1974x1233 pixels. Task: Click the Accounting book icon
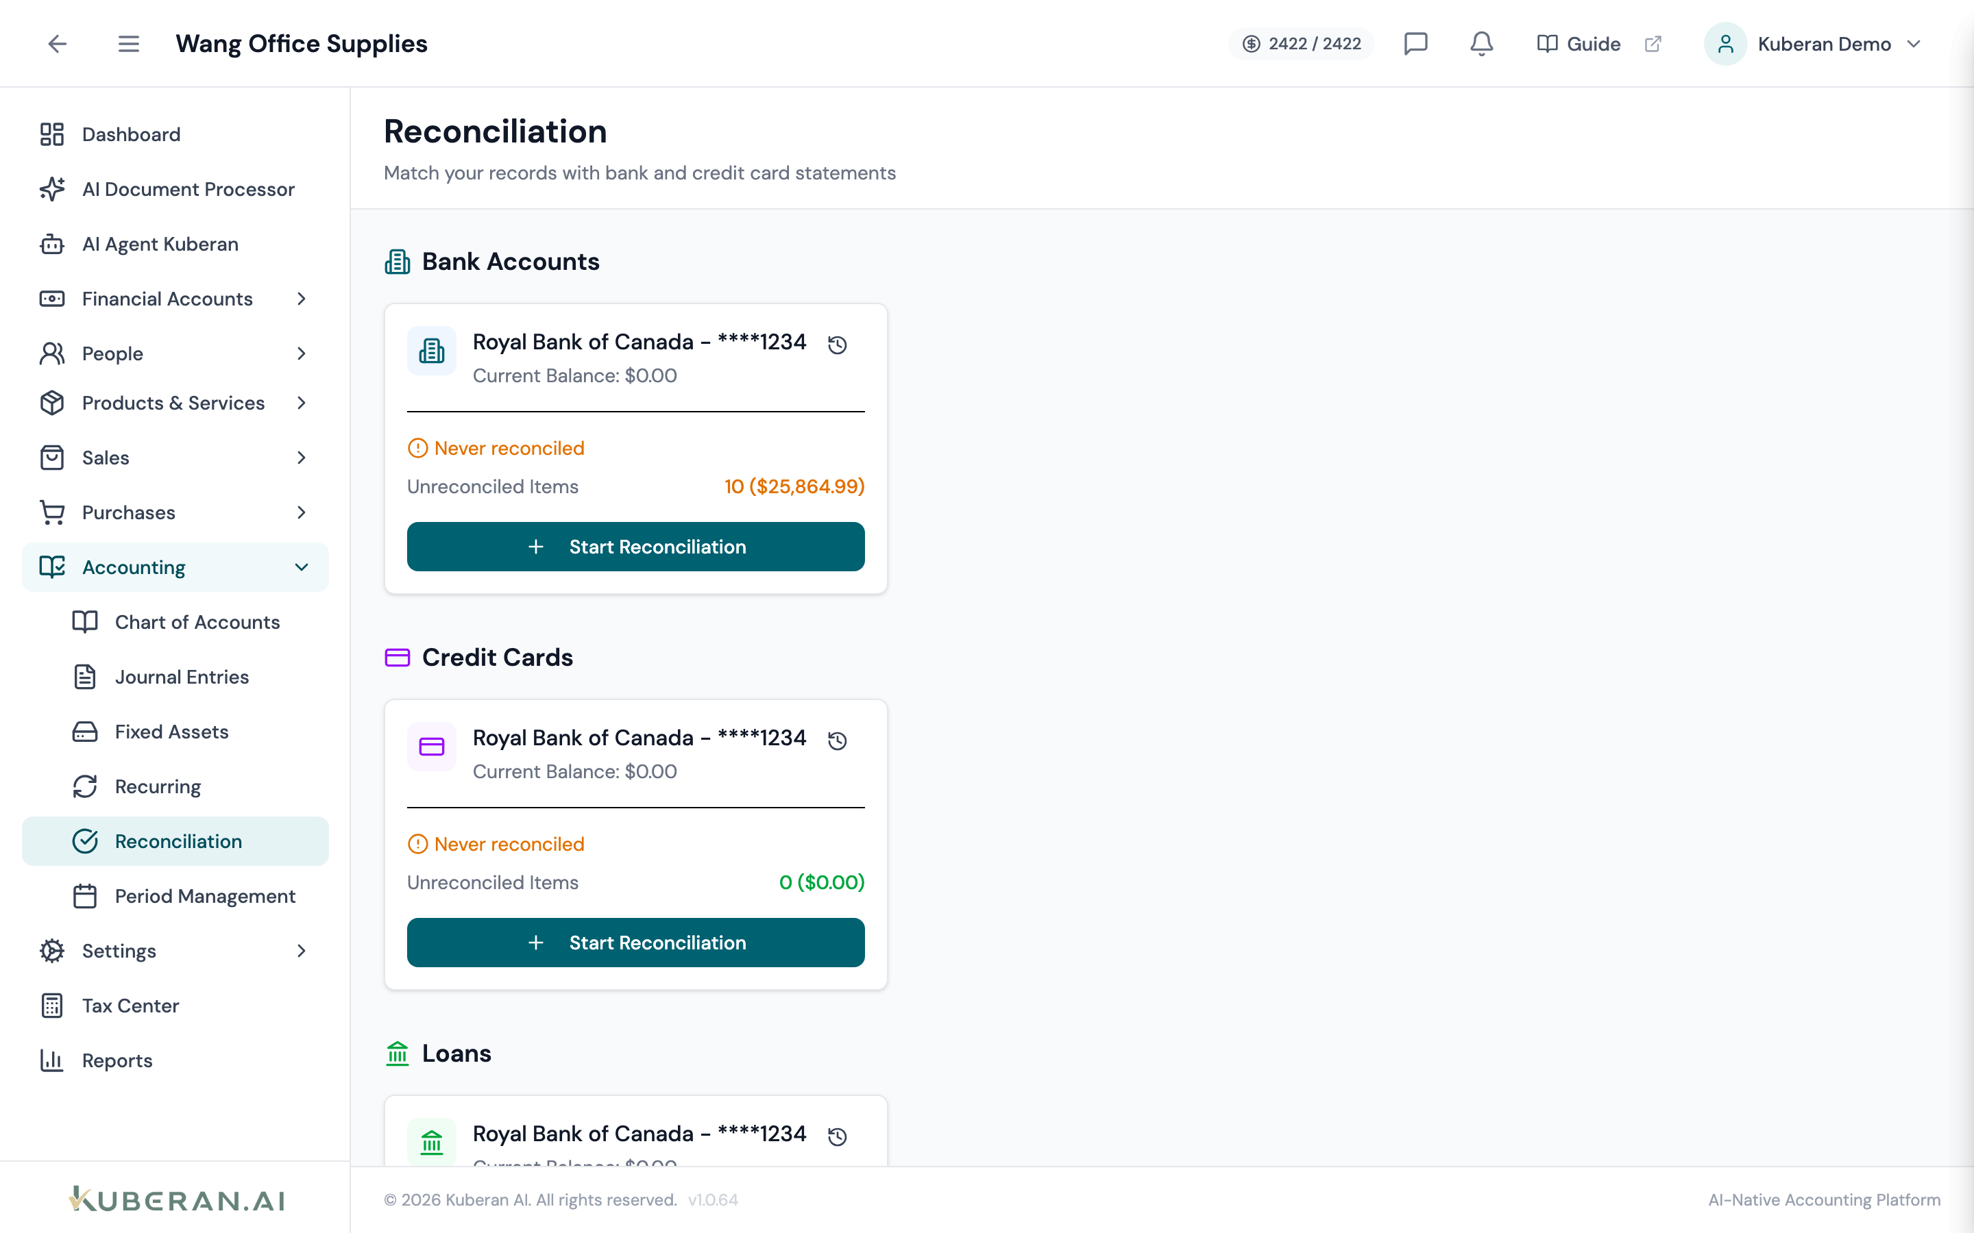coord(52,568)
